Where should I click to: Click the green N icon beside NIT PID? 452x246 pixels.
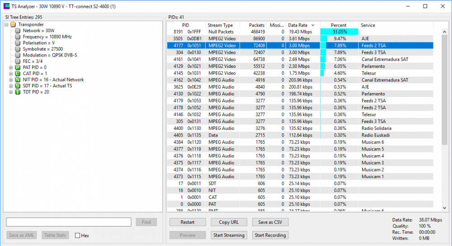(18, 80)
